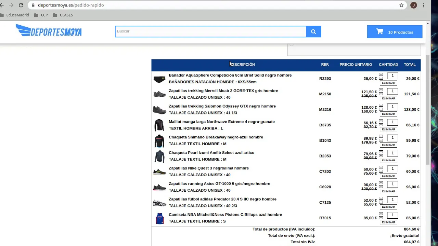This screenshot has height=246, width=438.
Task: Open the cart showing 10 Productos
Action: pos(395,32)
